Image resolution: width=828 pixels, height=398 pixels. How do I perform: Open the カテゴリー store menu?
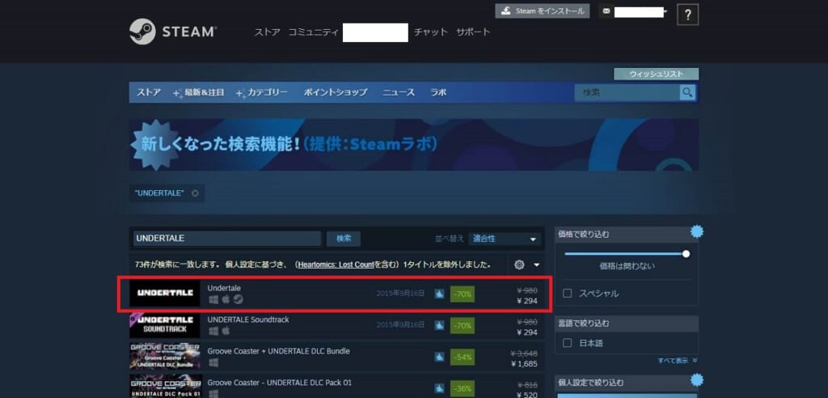[268, 92]
